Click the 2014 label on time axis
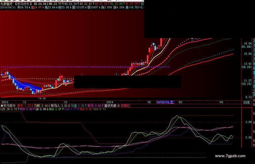Image resolution: width=255 pixels, height=164 pixels. point(110,102)
